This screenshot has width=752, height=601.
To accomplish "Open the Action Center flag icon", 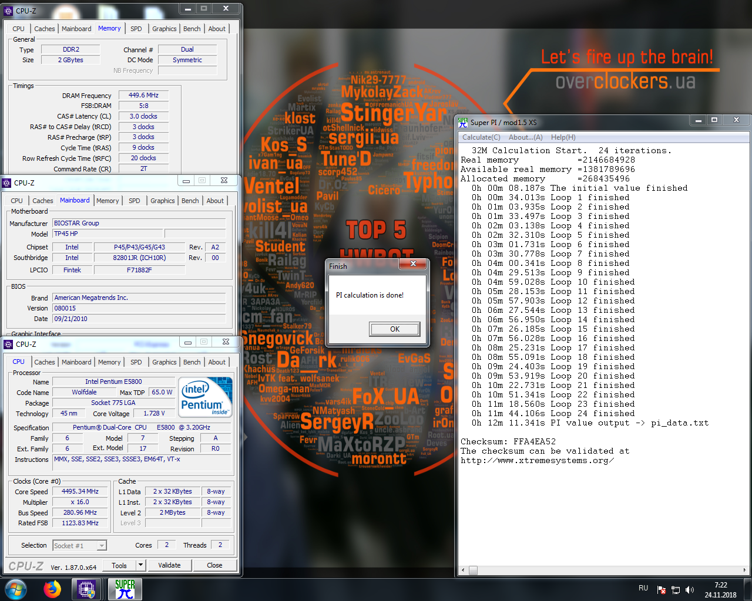I will (662, 590).
